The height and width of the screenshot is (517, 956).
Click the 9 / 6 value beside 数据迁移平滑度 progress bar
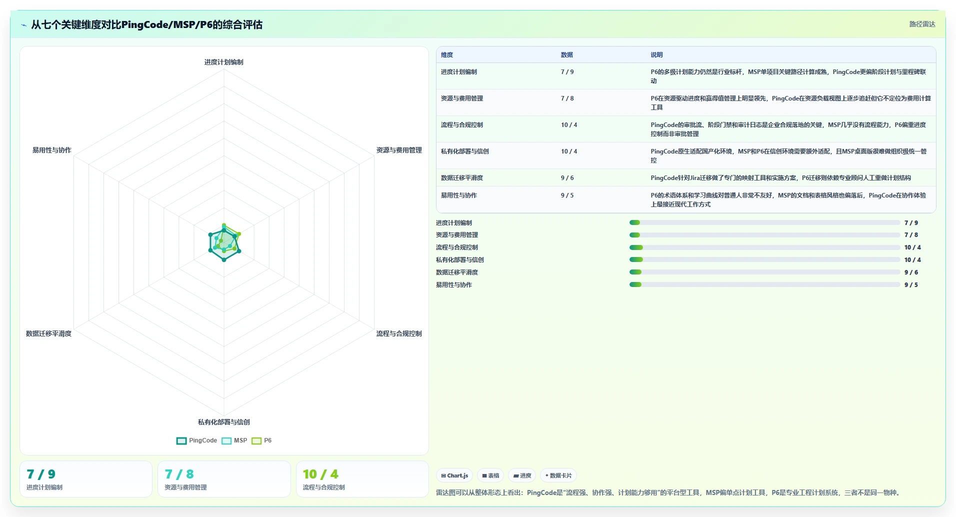(x=911, y=272)
